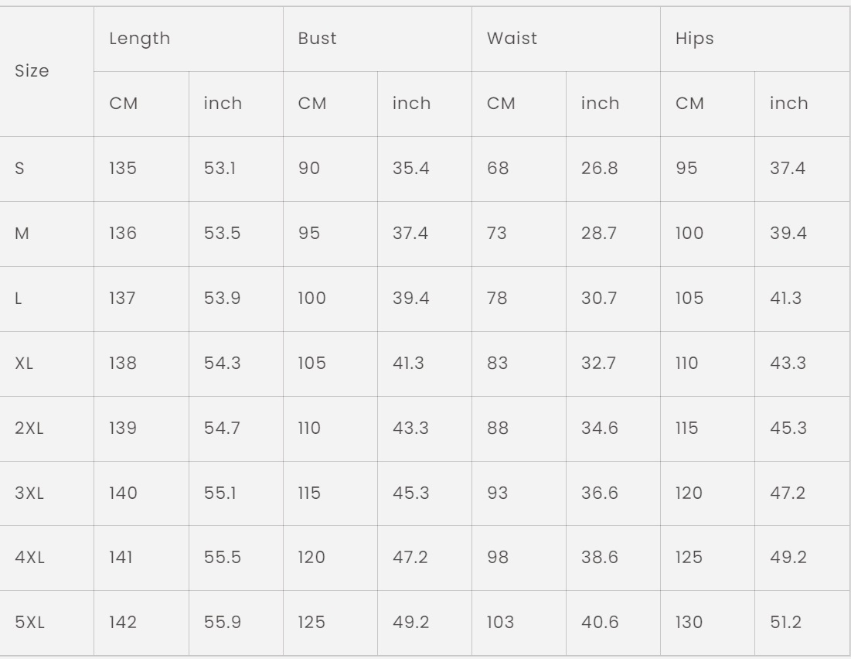Select the L size row label
The height and width of the screenshot is (659, 851).
point(18,299)
